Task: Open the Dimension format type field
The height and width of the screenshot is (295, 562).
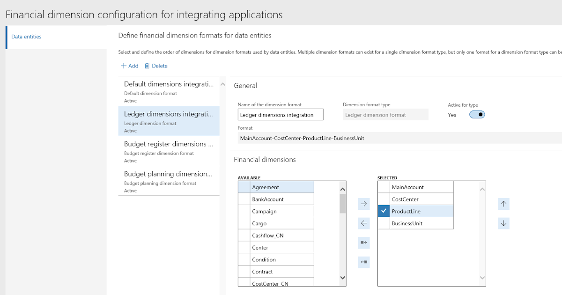Action: [385, 114]
